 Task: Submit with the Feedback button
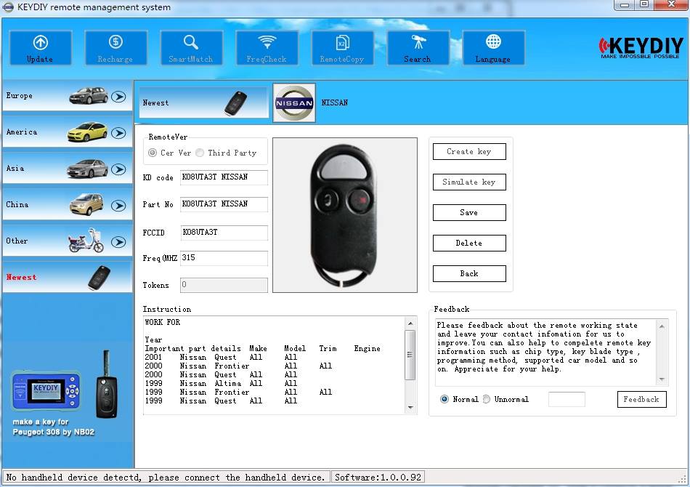pos(641,399)
